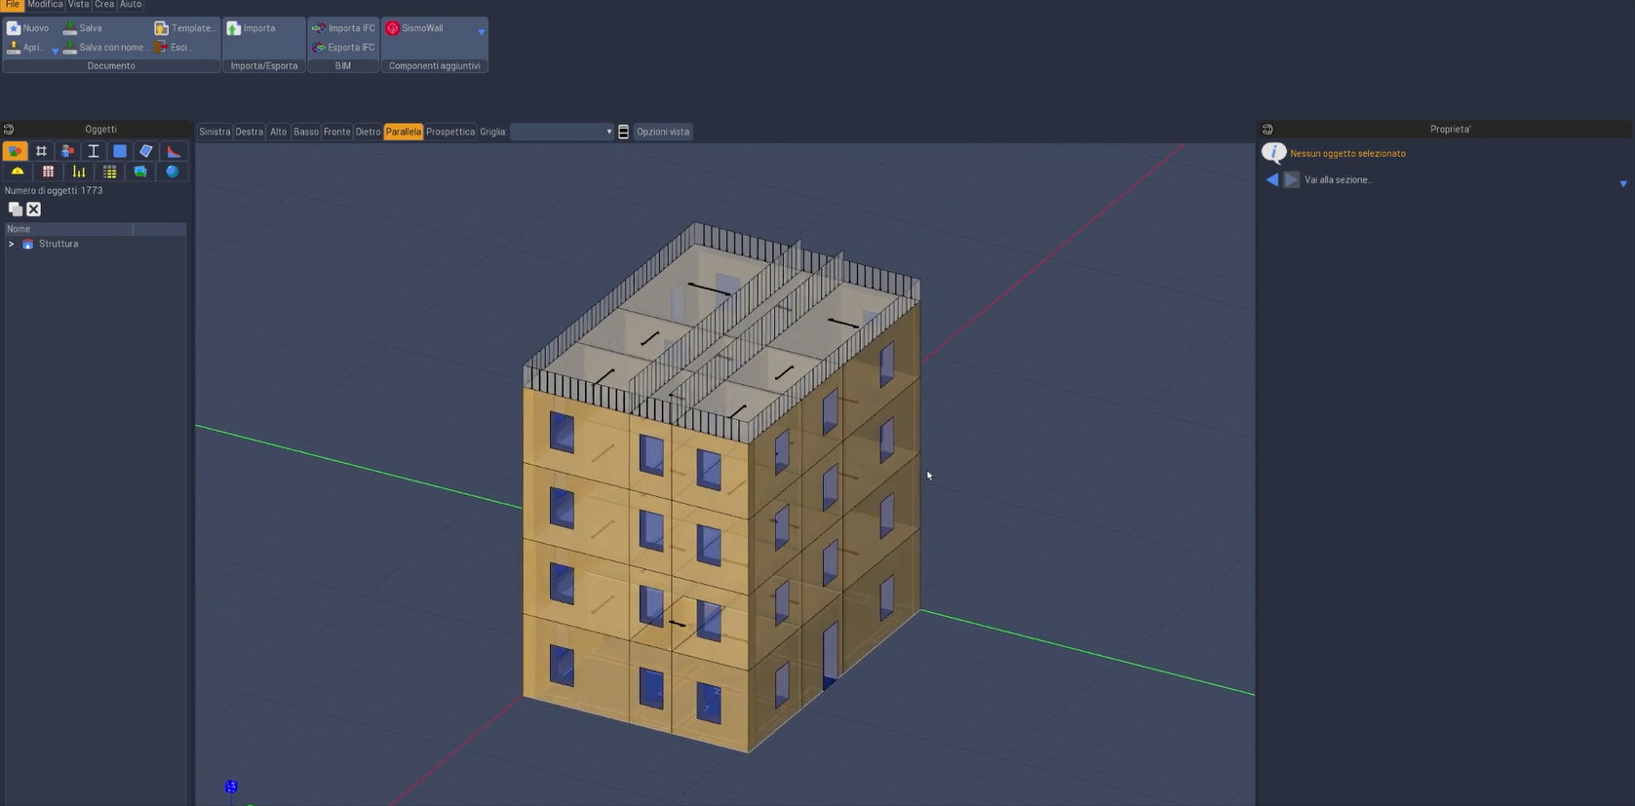This screenshot has height=806, width=1635.
Task: Toggle the Parallela projection view
Action: pyautogui.click(x=403, y=132)
